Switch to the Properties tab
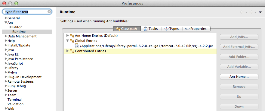 pyautogui.click(x=196, y=29)
